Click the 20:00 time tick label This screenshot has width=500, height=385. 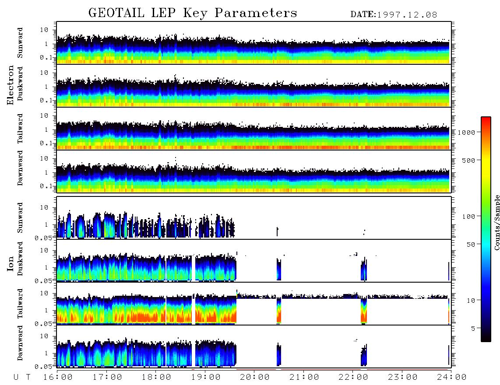coord(255,377)
